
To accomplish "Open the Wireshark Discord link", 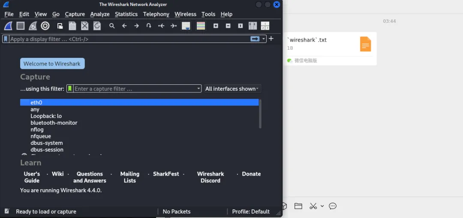I will 210,177.
